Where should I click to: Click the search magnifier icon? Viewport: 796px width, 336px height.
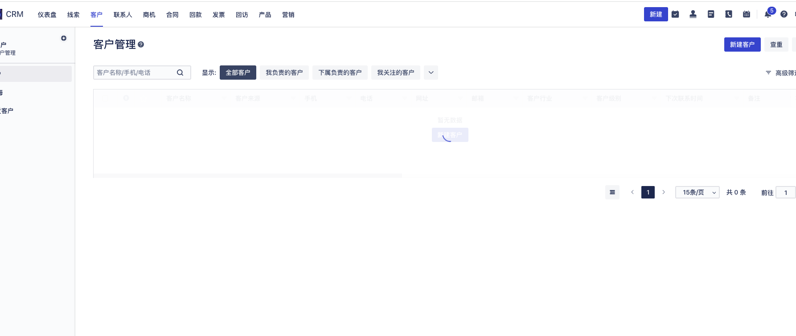[180, 73]
